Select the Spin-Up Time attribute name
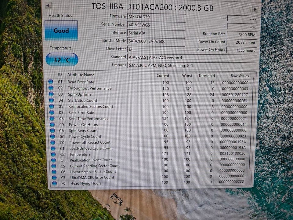Screen dimensions: 293x220 [x=80, y=94]
